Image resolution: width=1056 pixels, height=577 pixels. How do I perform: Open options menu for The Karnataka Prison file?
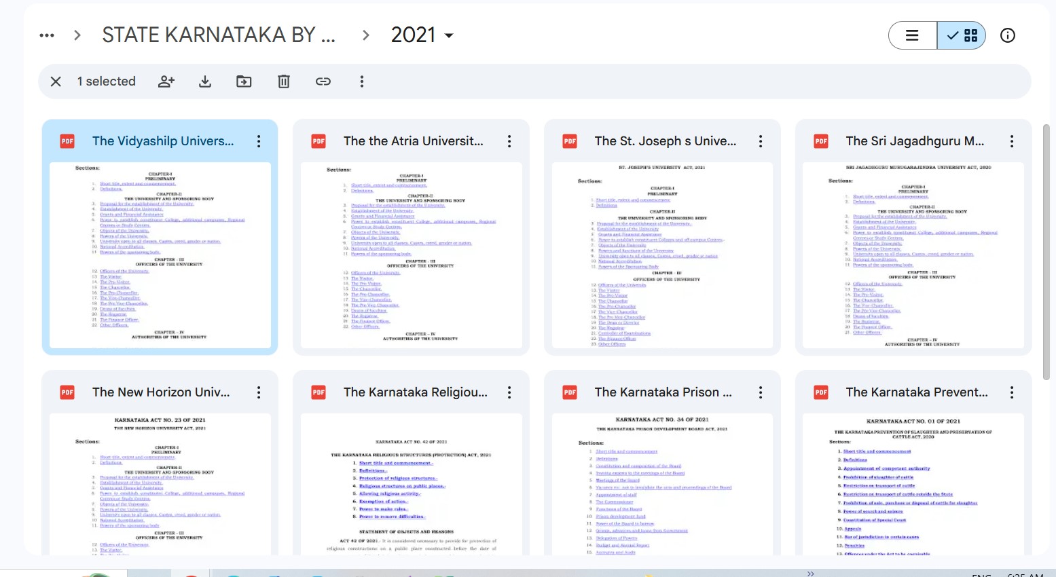[761, 392]
